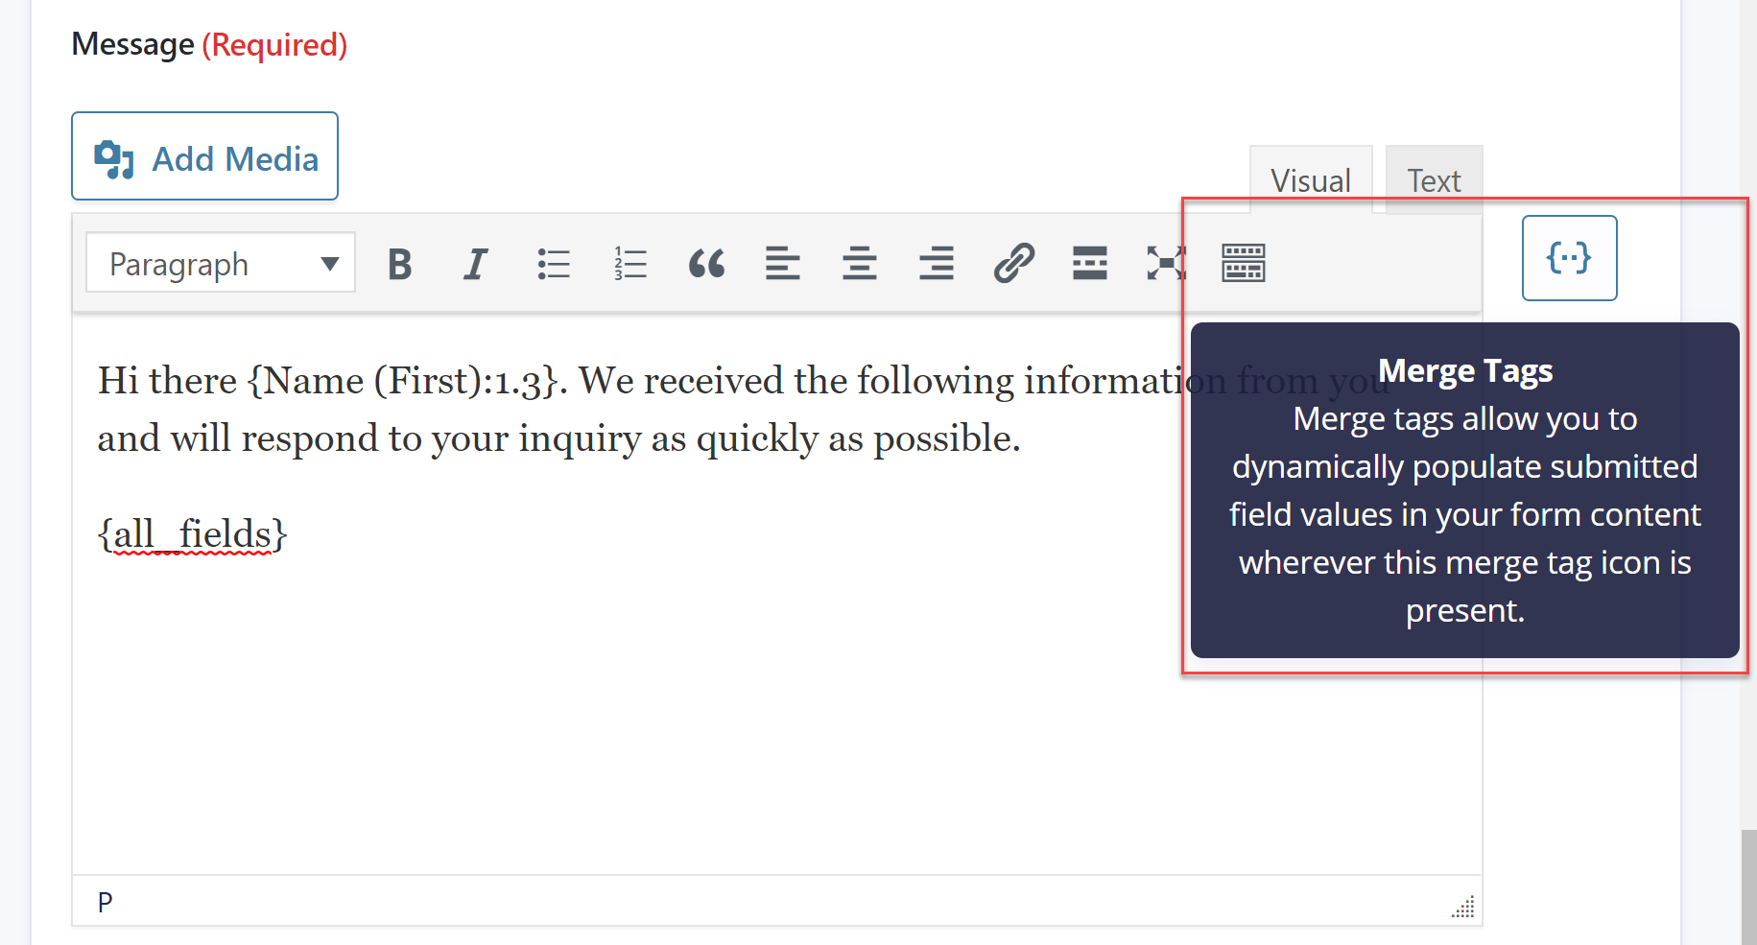Open the merge tags selector icon

1570,258
